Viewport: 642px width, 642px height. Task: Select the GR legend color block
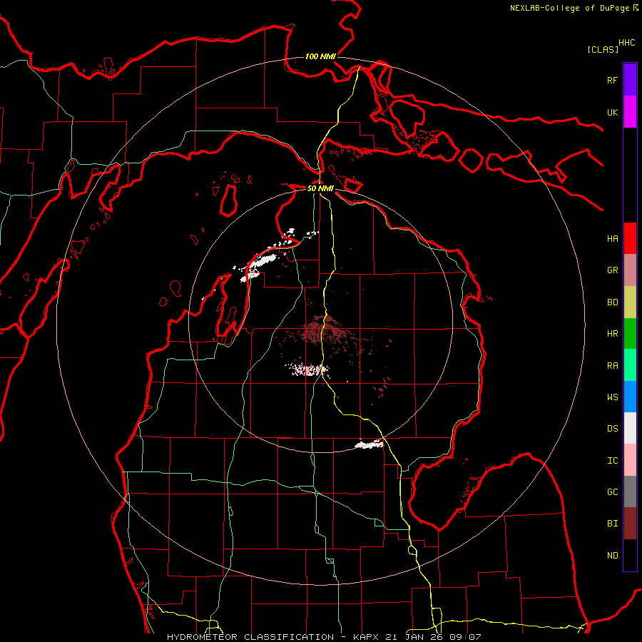[630, 270]
